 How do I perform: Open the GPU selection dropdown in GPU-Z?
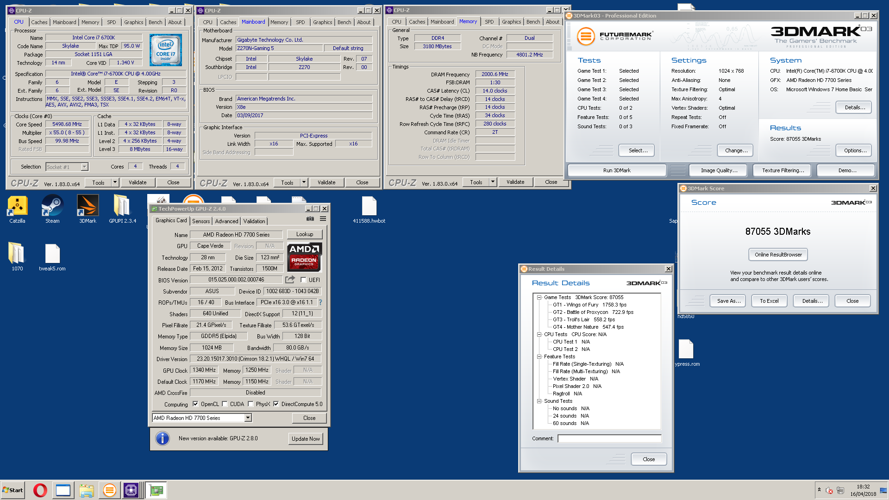click(248, 418)
